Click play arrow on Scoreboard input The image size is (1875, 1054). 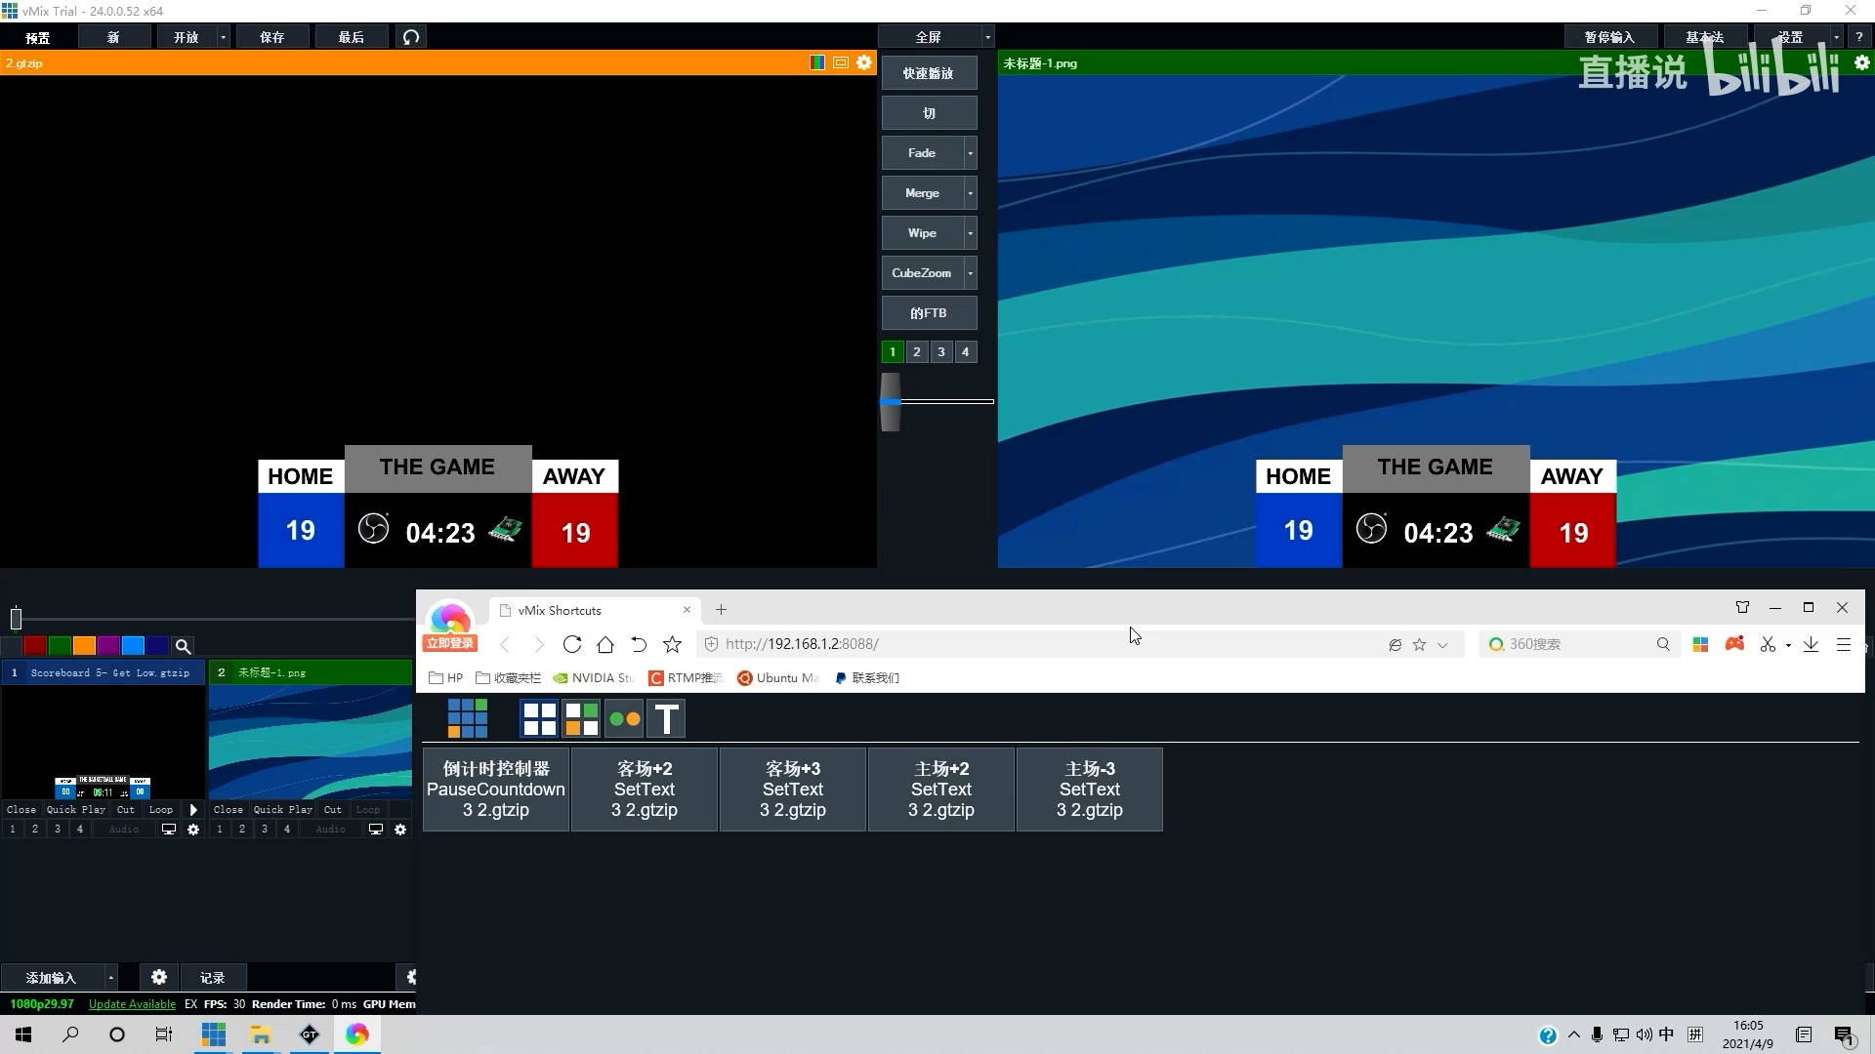(193, 809)
